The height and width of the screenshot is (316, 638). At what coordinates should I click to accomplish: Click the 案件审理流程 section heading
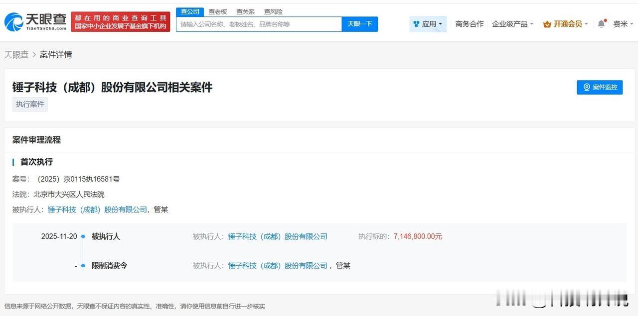(x=36, y=140)
